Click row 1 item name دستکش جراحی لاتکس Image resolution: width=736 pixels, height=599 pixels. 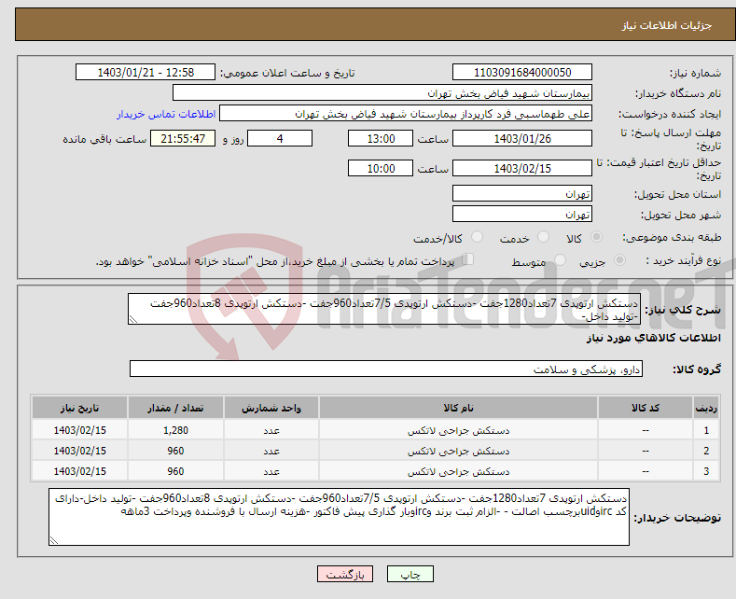click(458, 430)
